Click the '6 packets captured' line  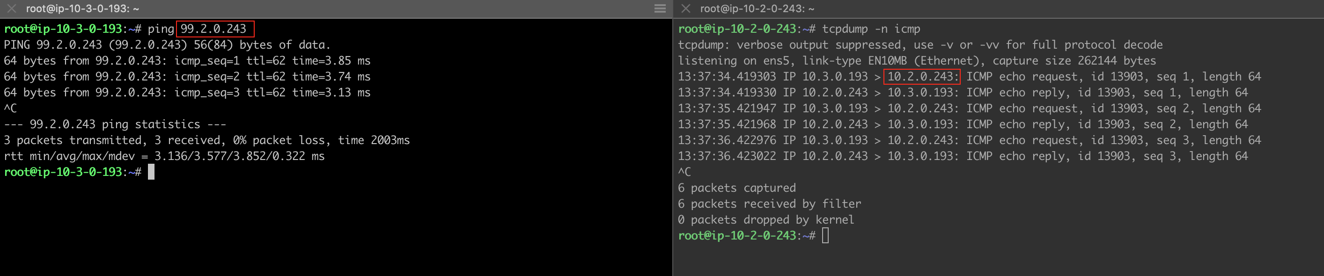pos(736,188)
